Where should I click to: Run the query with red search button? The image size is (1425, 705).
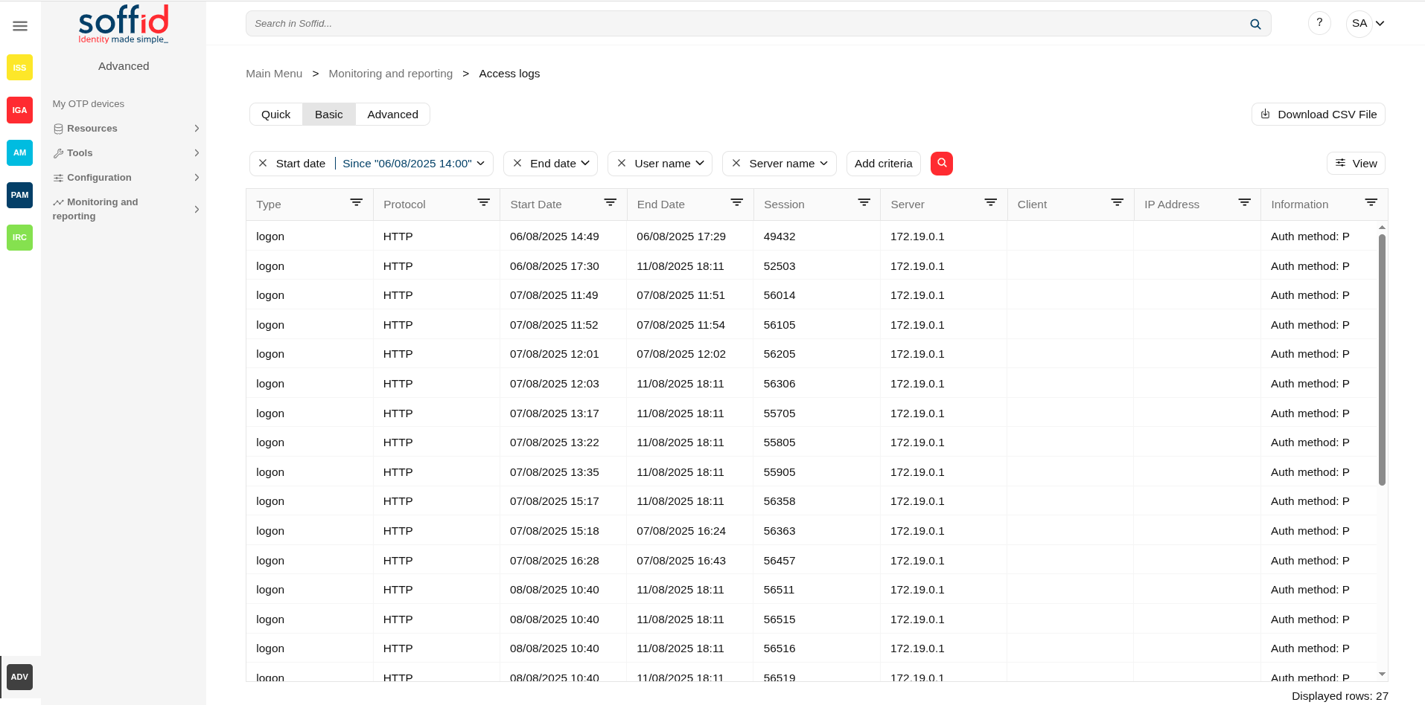[942, 163]
